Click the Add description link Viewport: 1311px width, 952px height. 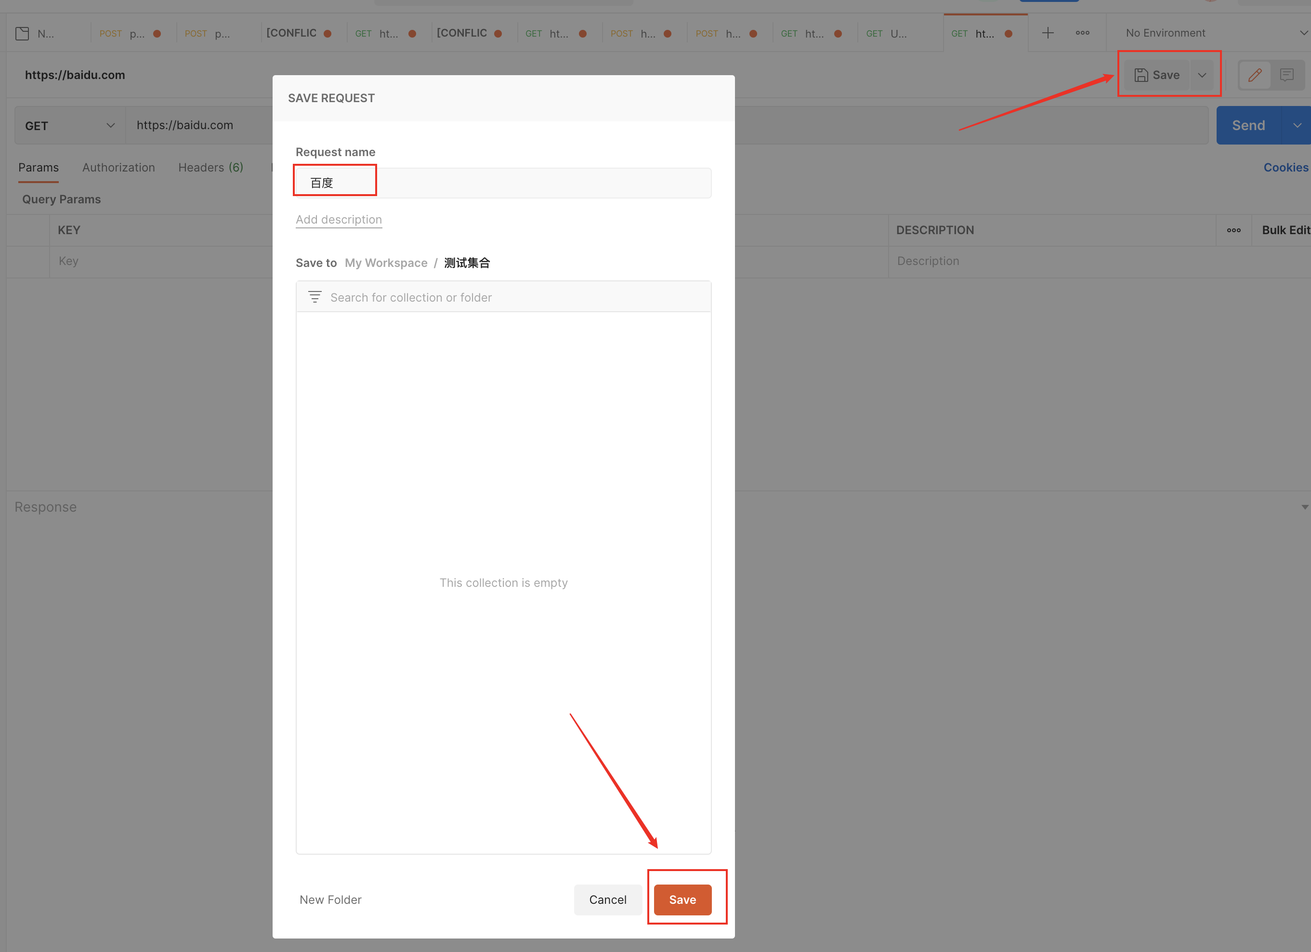[339, 220]
